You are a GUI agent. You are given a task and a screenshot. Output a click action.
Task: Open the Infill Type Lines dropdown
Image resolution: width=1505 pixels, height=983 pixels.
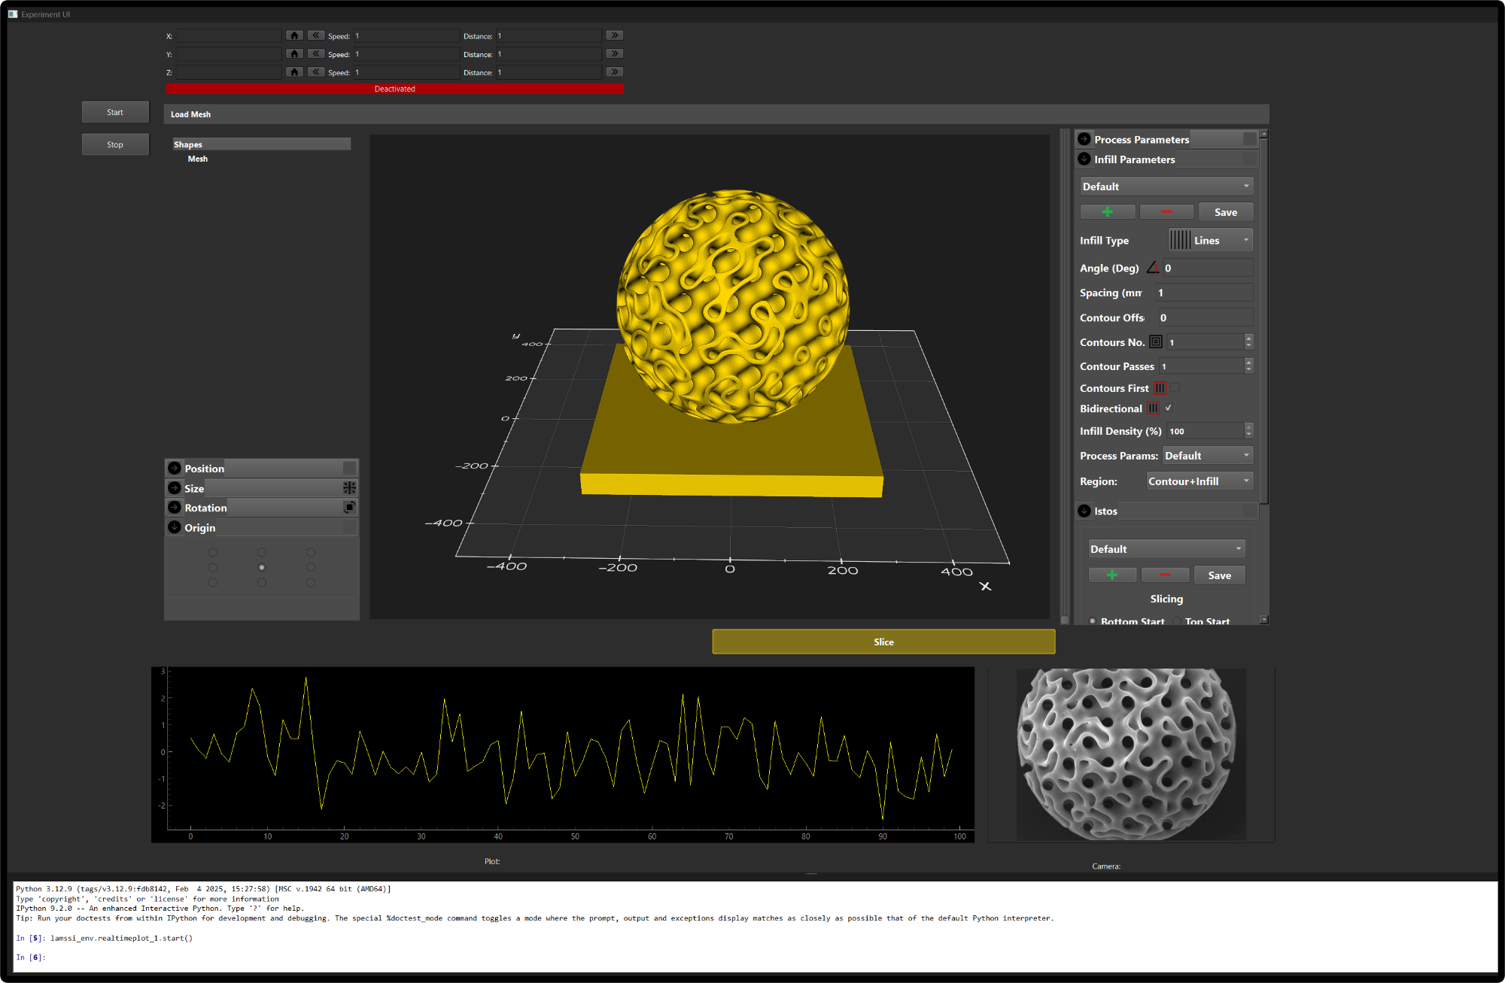1211,241
